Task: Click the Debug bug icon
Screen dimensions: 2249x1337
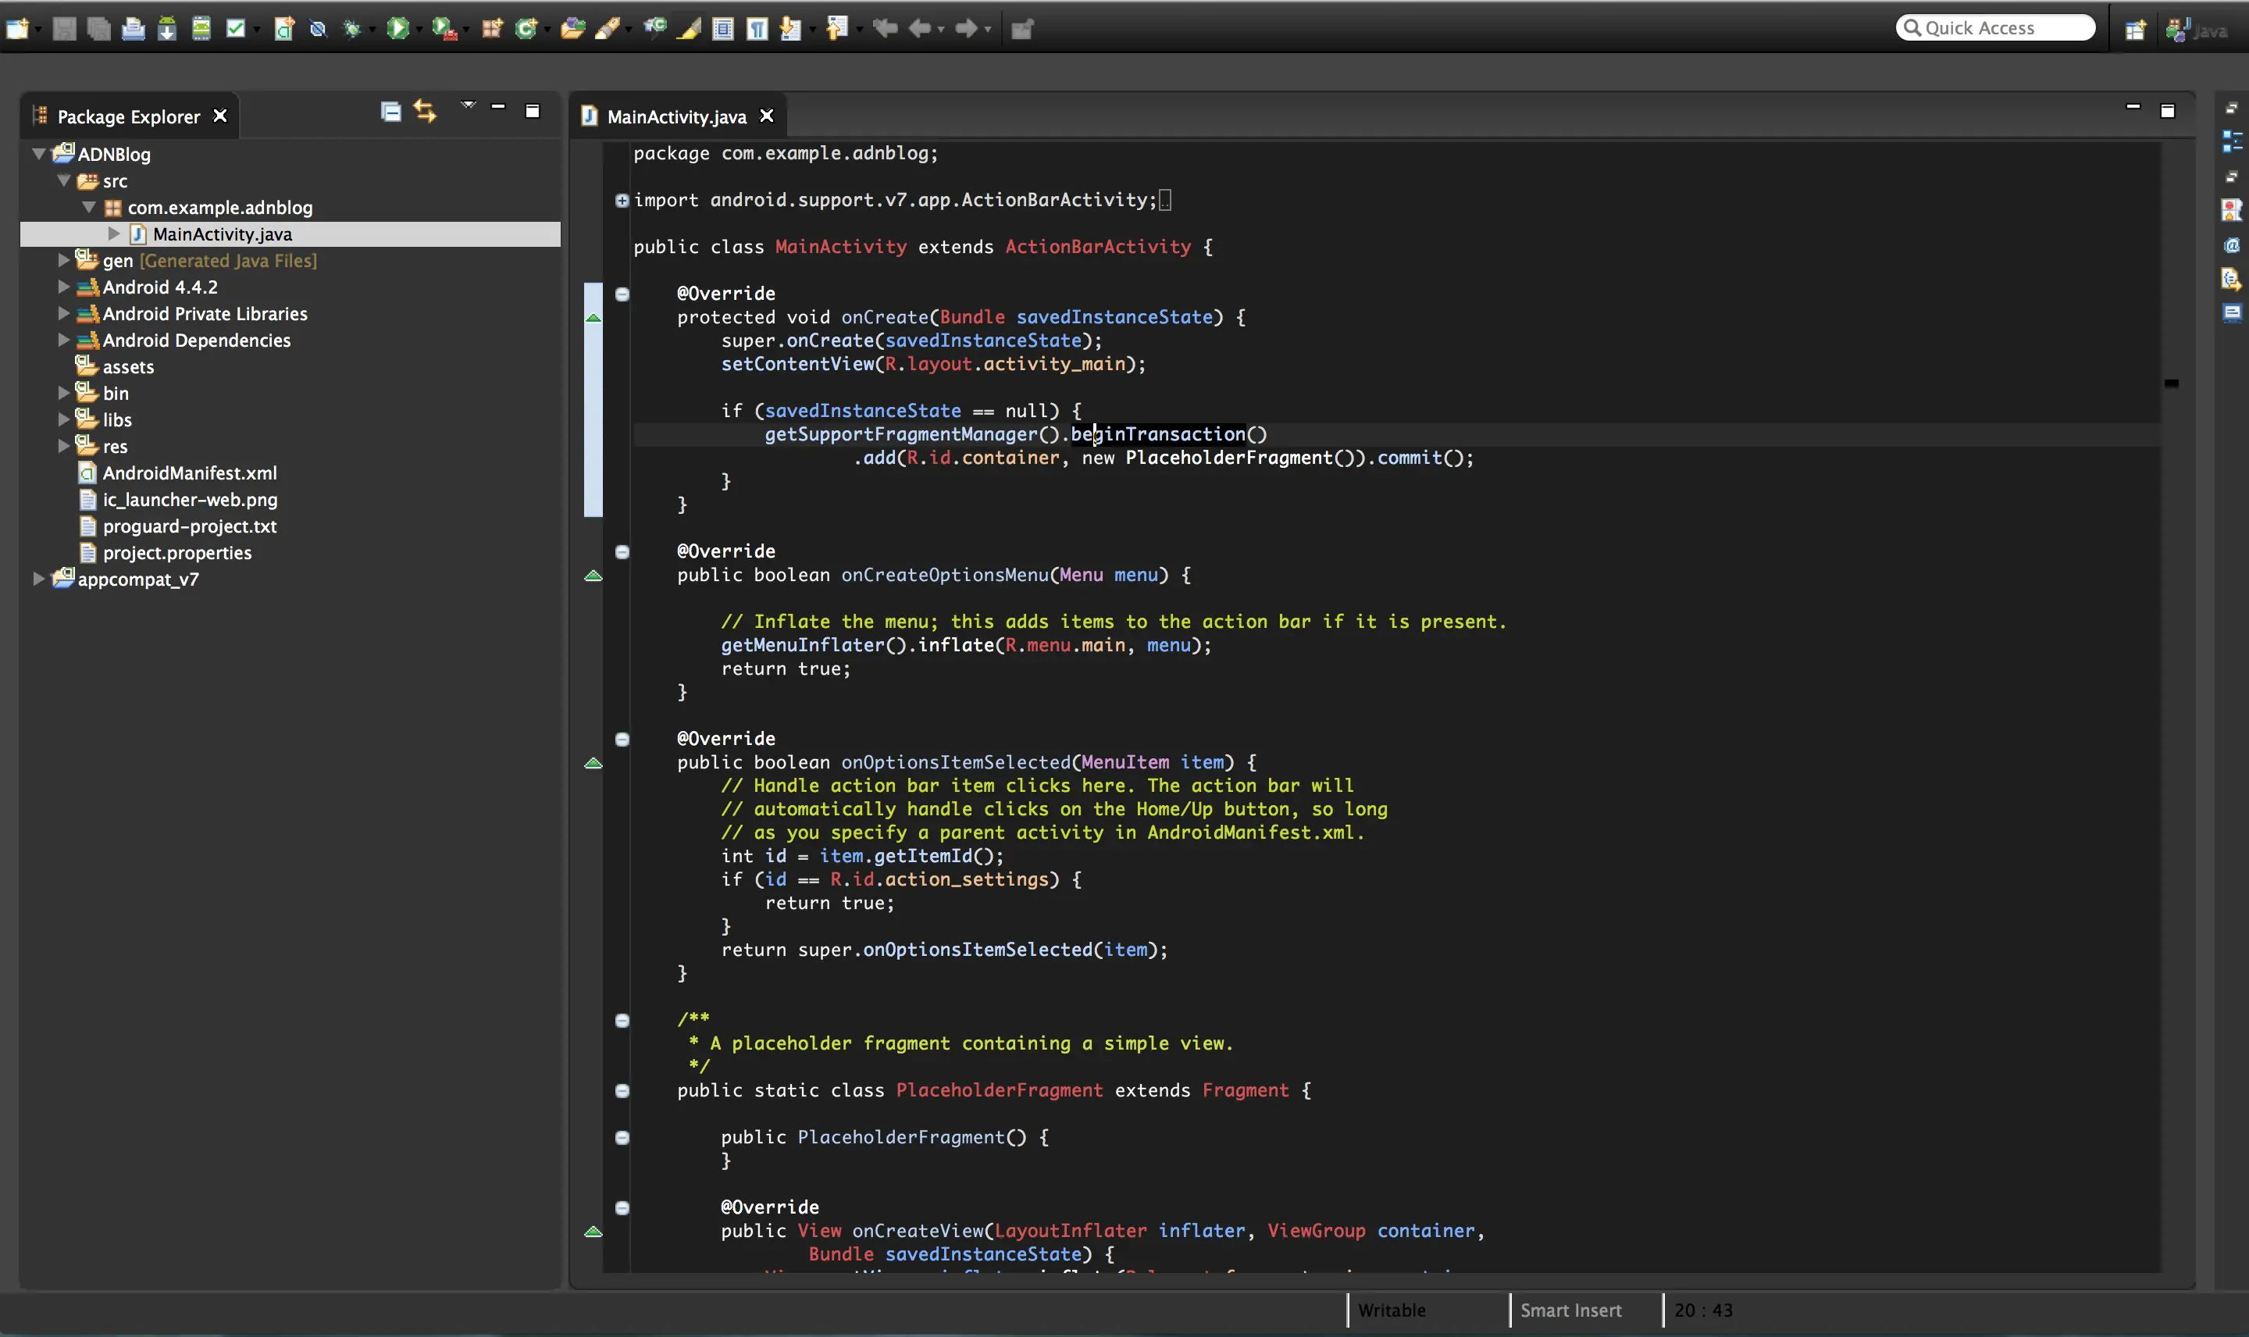Action: click(351, 29)
